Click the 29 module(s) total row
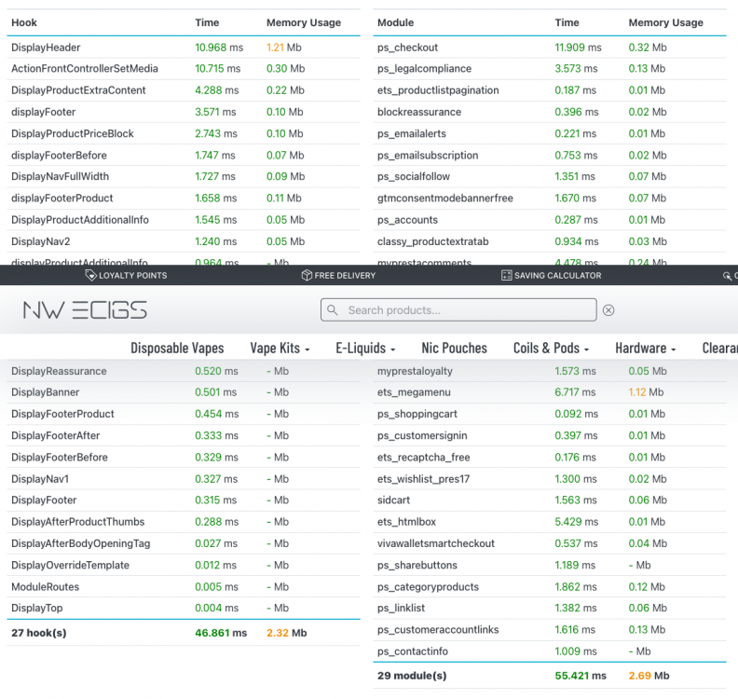This screenshot has height=699, width=738. click(x=550, y=676)
